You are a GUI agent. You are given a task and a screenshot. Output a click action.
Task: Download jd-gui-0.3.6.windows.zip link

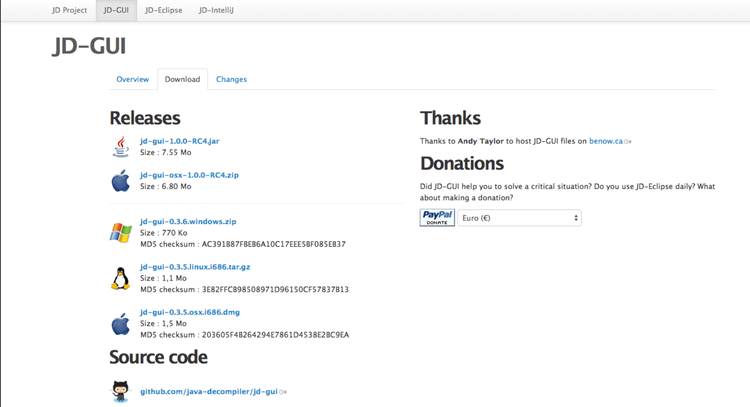click(188, 221)
